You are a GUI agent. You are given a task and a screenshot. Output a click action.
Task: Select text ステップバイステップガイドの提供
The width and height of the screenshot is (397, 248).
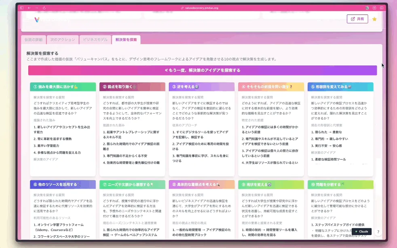pos(340,225)
